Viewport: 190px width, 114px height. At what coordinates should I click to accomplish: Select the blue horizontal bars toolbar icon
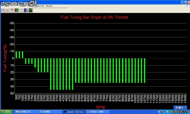[26, 10]
